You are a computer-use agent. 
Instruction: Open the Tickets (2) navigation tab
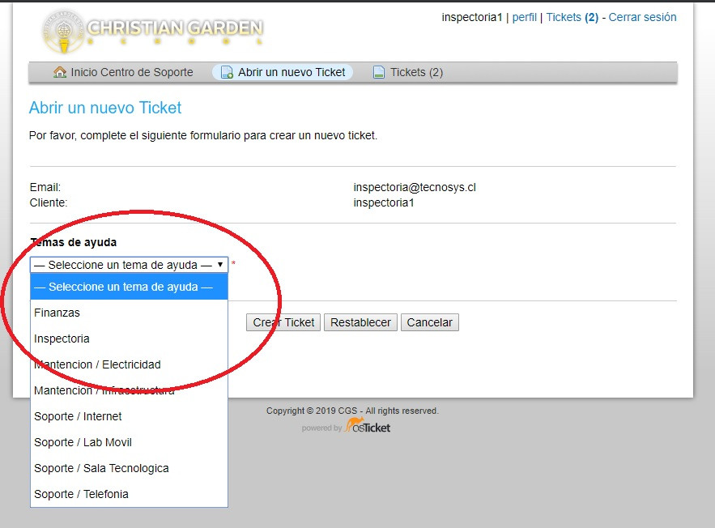coord(416,72)
